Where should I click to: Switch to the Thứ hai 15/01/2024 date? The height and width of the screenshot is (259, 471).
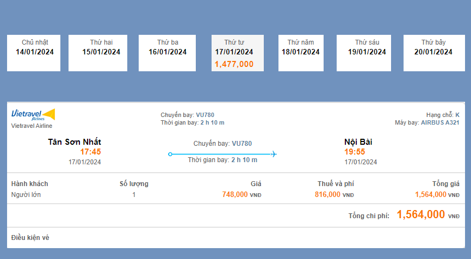click(x=101, y=53)
